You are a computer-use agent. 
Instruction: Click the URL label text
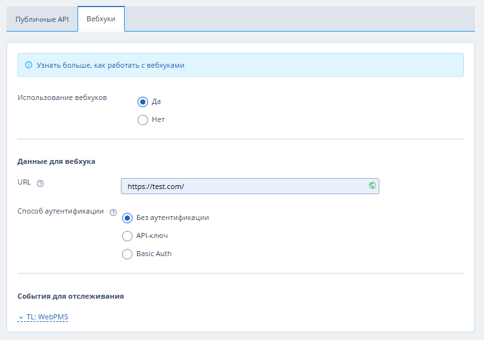point(24,182)
